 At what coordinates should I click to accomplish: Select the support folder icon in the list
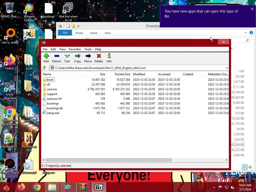[44, 94]
